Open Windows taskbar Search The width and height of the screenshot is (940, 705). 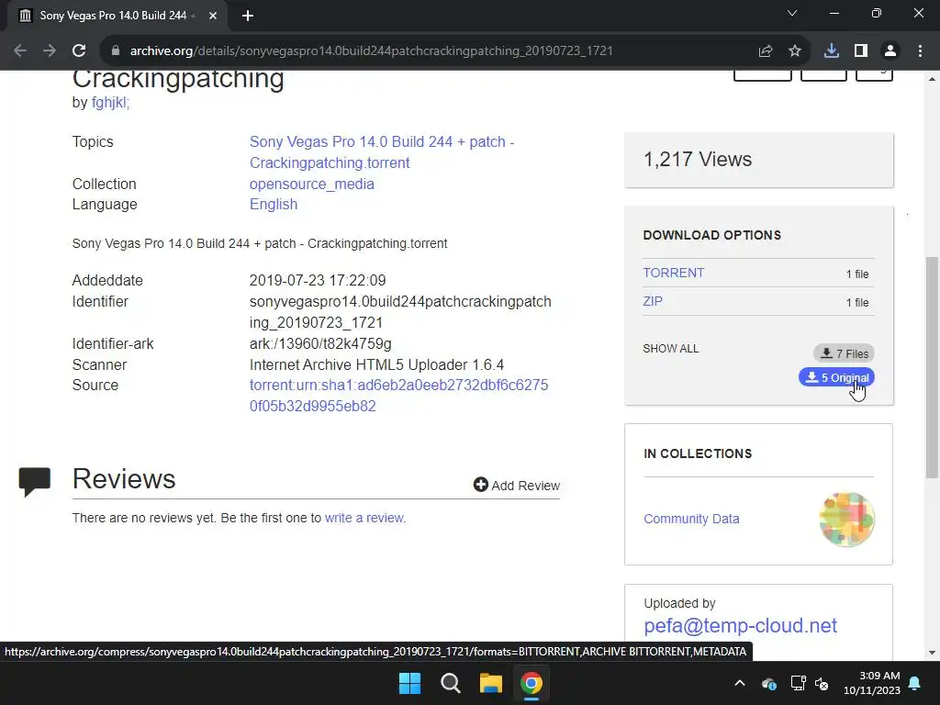click(x=450, y=683)
